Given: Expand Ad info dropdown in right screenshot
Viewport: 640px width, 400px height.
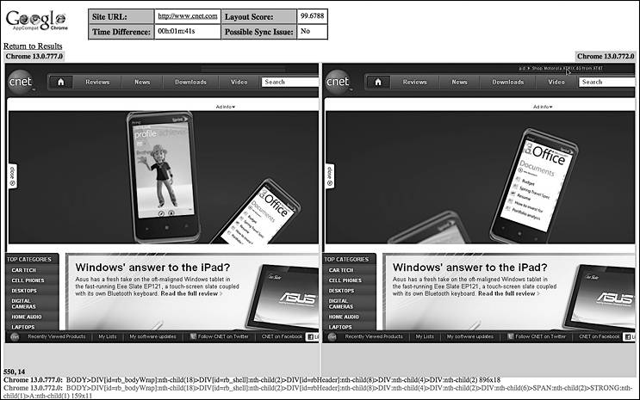Looking at the screenshot, I should click(543, 107).
